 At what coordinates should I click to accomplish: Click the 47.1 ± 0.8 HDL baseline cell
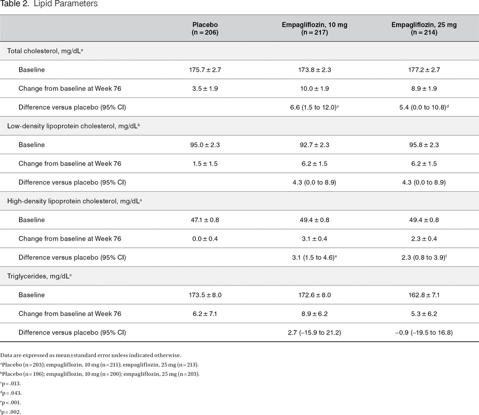point(206,220)
